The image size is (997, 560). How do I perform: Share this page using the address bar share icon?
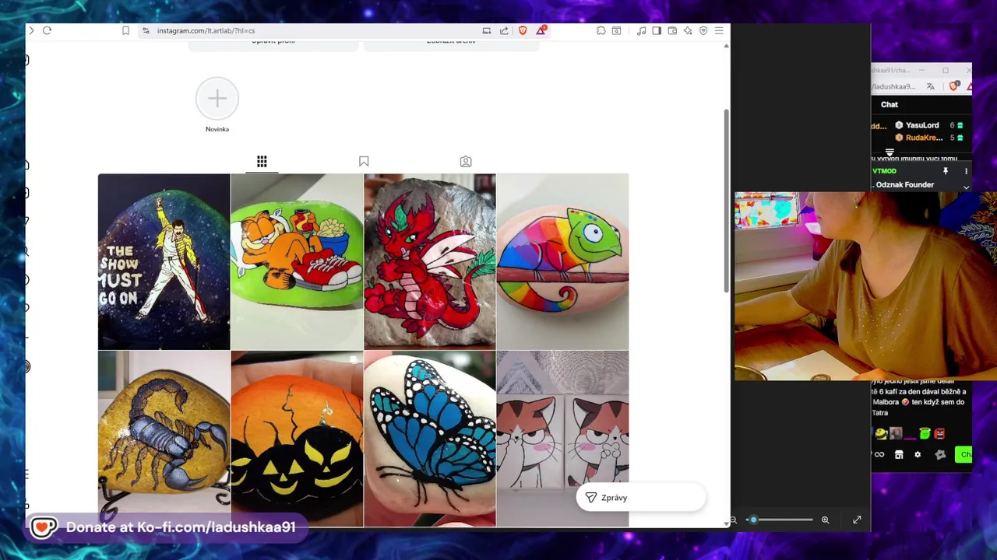(504, 30)
